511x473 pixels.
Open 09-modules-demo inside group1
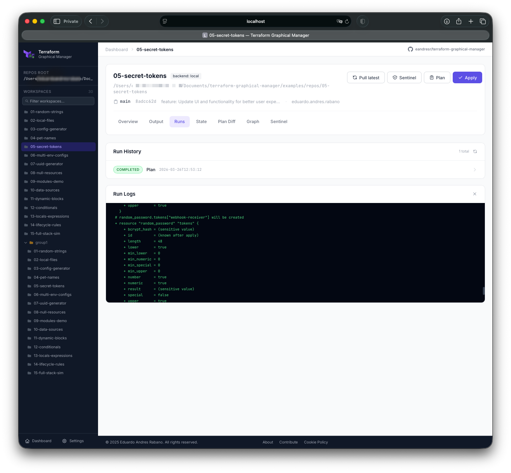click(60, 321)
